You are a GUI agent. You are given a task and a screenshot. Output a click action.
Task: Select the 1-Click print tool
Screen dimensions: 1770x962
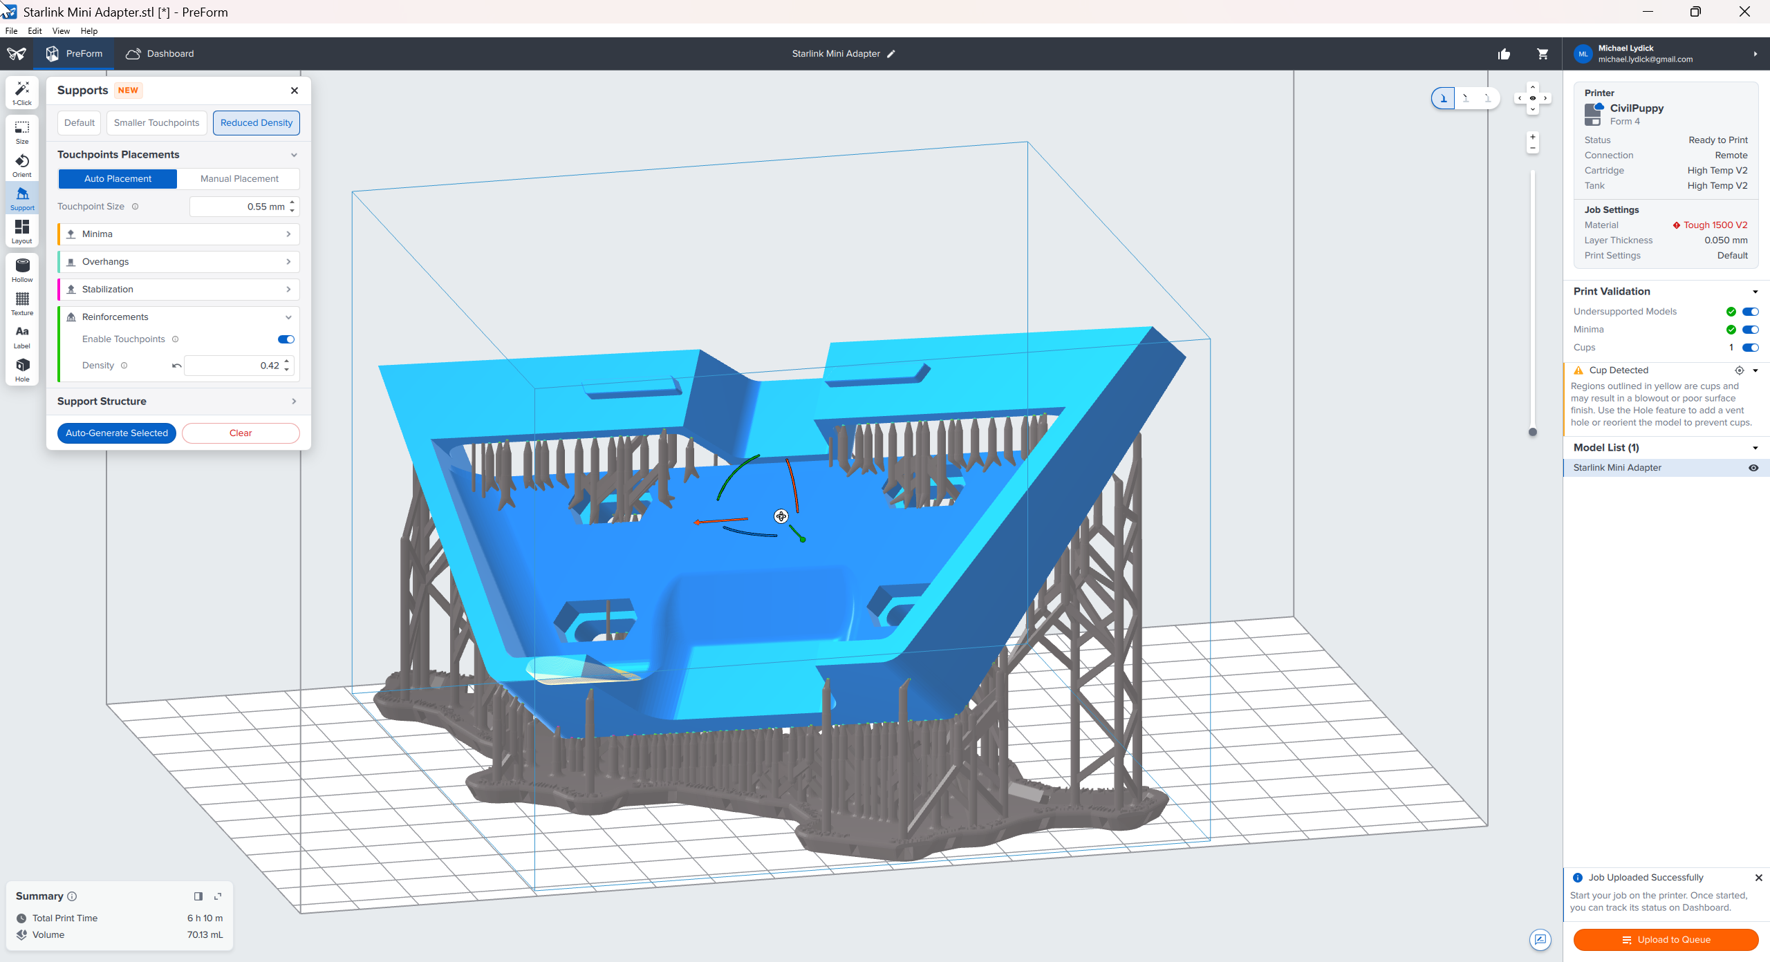(x=22, y=93)
